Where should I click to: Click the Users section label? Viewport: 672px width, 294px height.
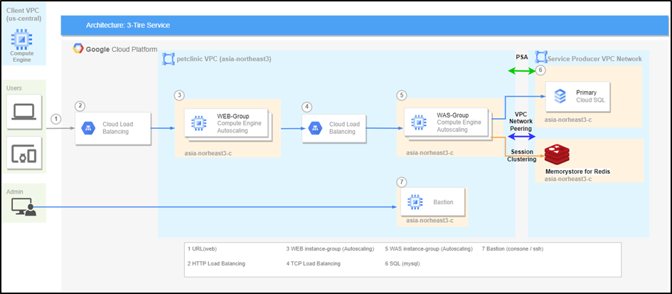click(14, 88)
